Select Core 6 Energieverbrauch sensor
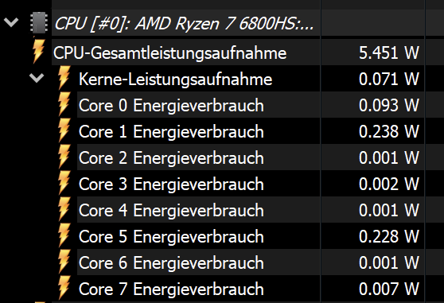Screen dimensions: 444x303 coord(171,262)
